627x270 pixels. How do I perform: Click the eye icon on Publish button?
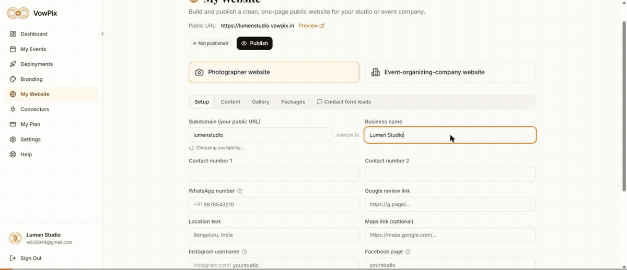coord(244,43)
